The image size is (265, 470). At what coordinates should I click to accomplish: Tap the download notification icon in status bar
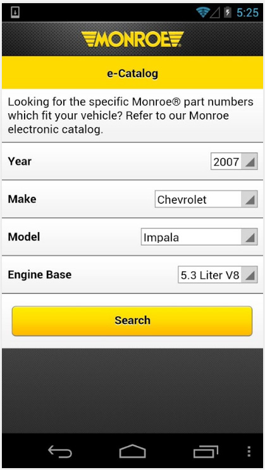point(15,12)
